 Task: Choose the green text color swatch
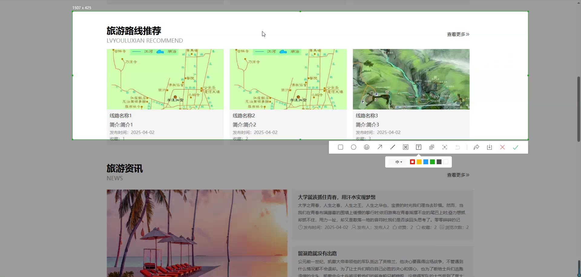(x=432, y=162)
